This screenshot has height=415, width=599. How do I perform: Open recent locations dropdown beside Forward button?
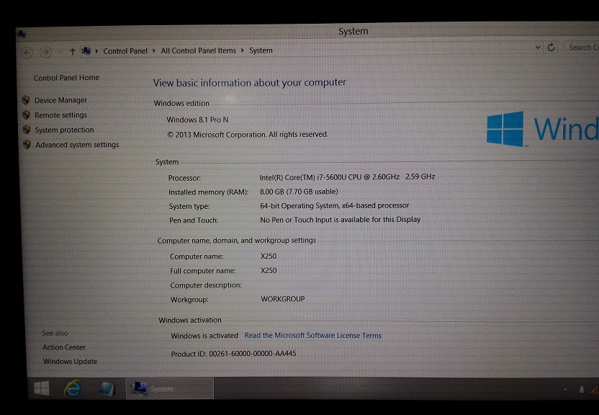60,52
